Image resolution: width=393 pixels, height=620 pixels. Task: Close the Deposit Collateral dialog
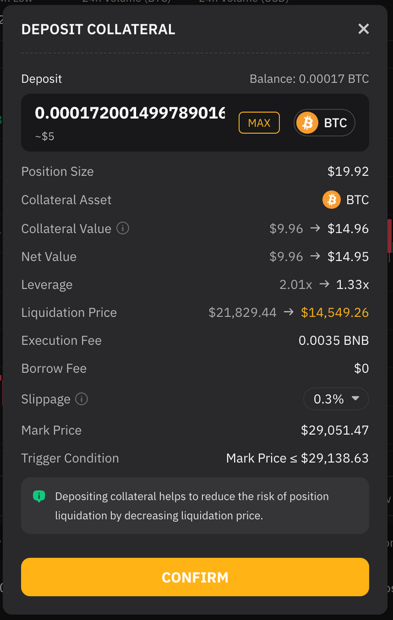coord(364,29)
